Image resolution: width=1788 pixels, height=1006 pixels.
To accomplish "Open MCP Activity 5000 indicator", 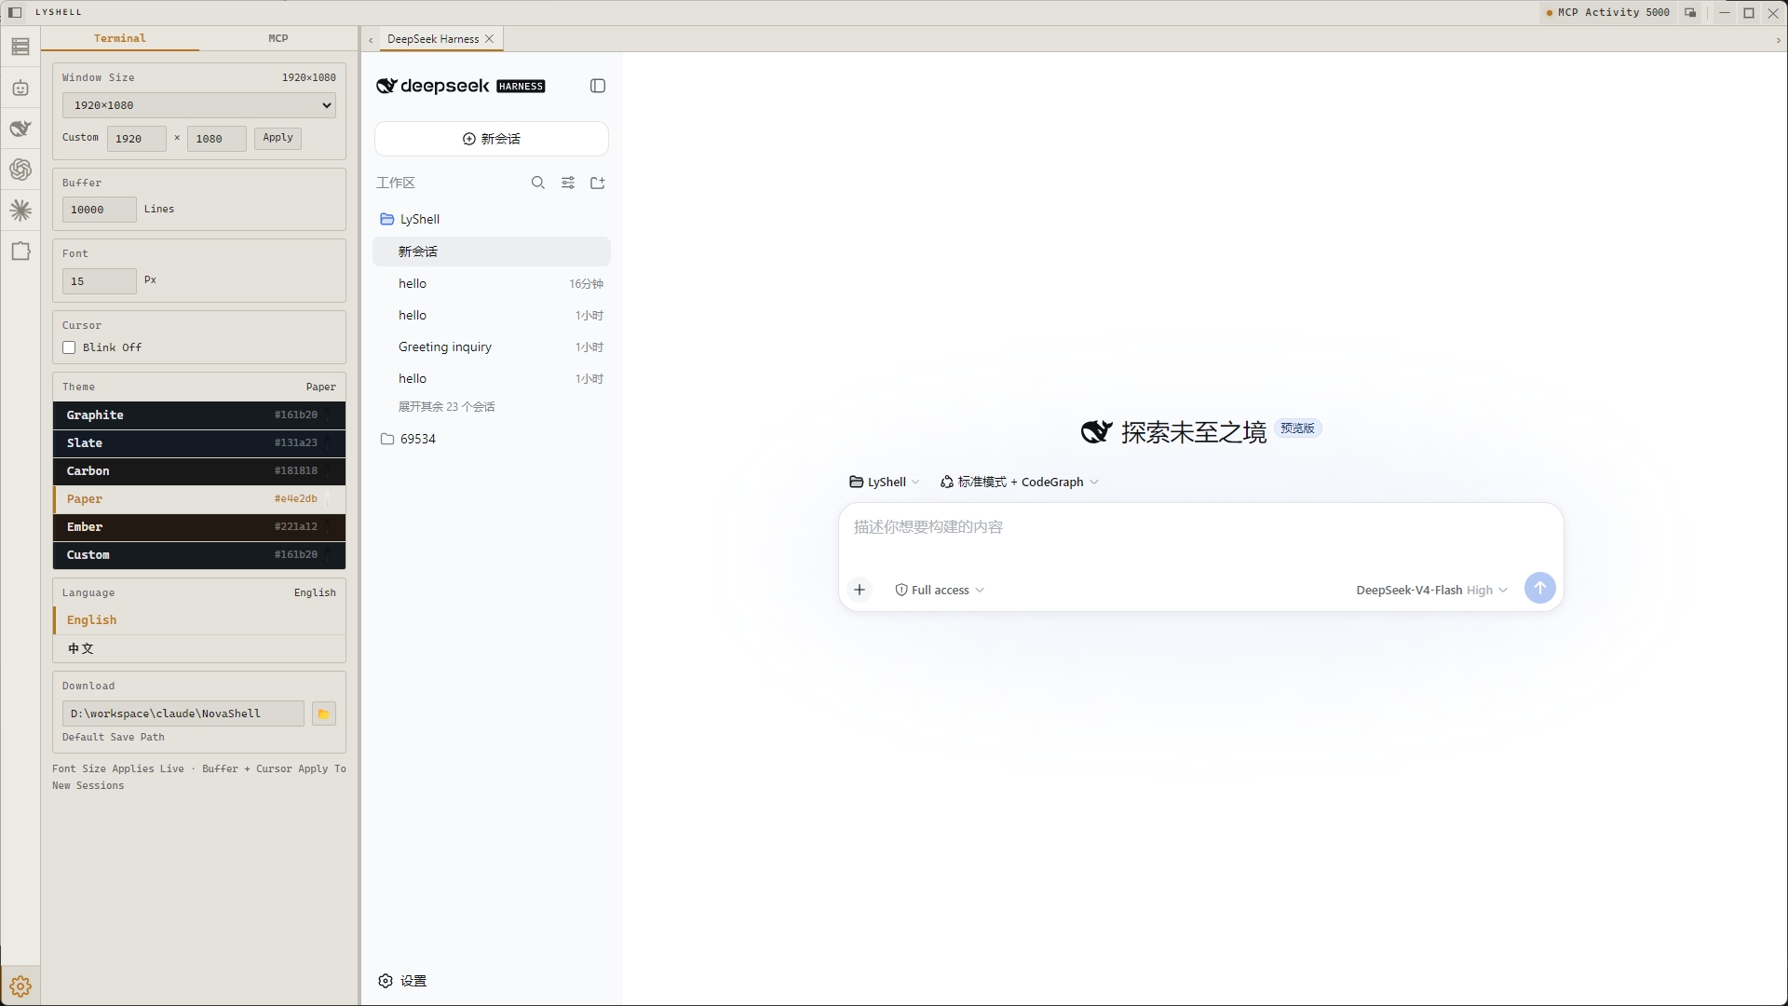I will pyautogui.click(x=1608, y=12).
